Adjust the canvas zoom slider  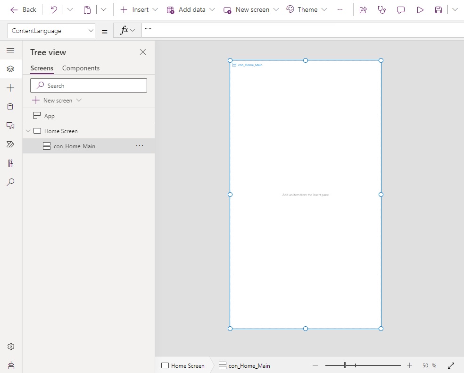[345, 365]
